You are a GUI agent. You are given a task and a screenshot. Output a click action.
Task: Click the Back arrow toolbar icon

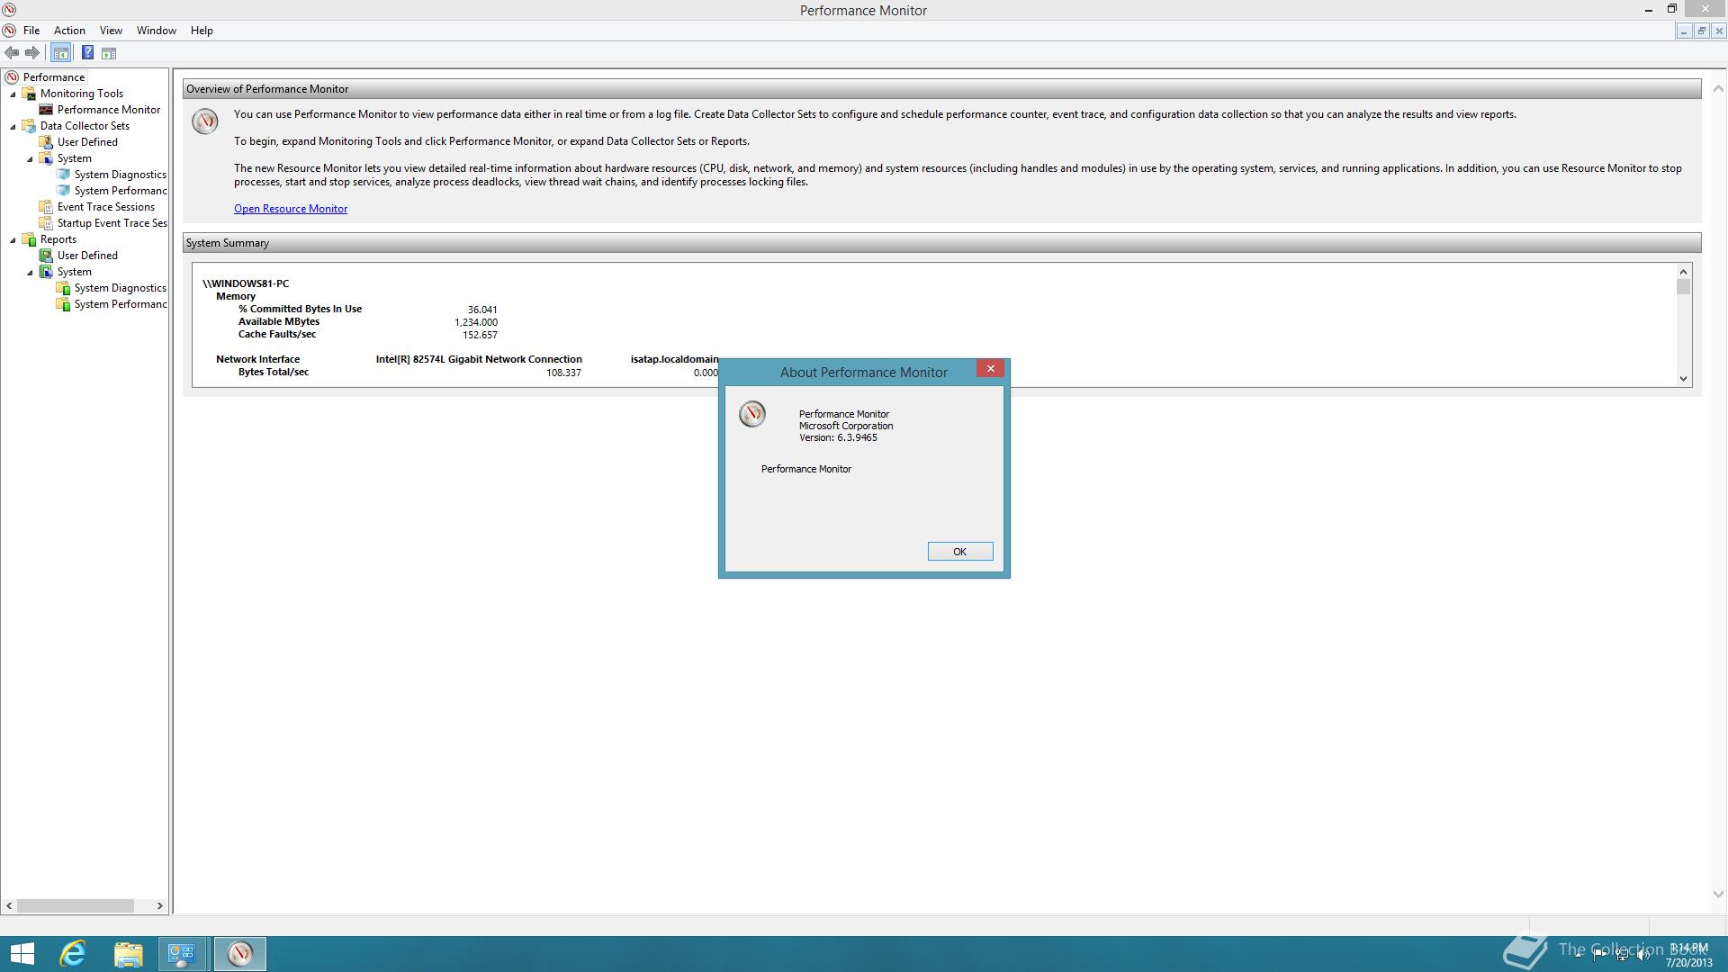tap(12, 53)
